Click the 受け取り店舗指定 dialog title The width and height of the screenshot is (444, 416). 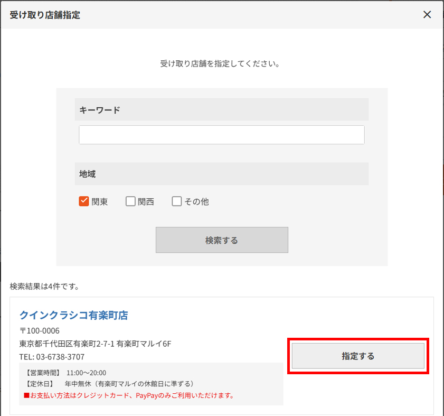pyautogui.click(x=40, y=15)
